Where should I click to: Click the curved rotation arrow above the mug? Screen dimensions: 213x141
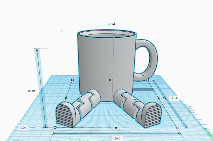coord(110,24)
